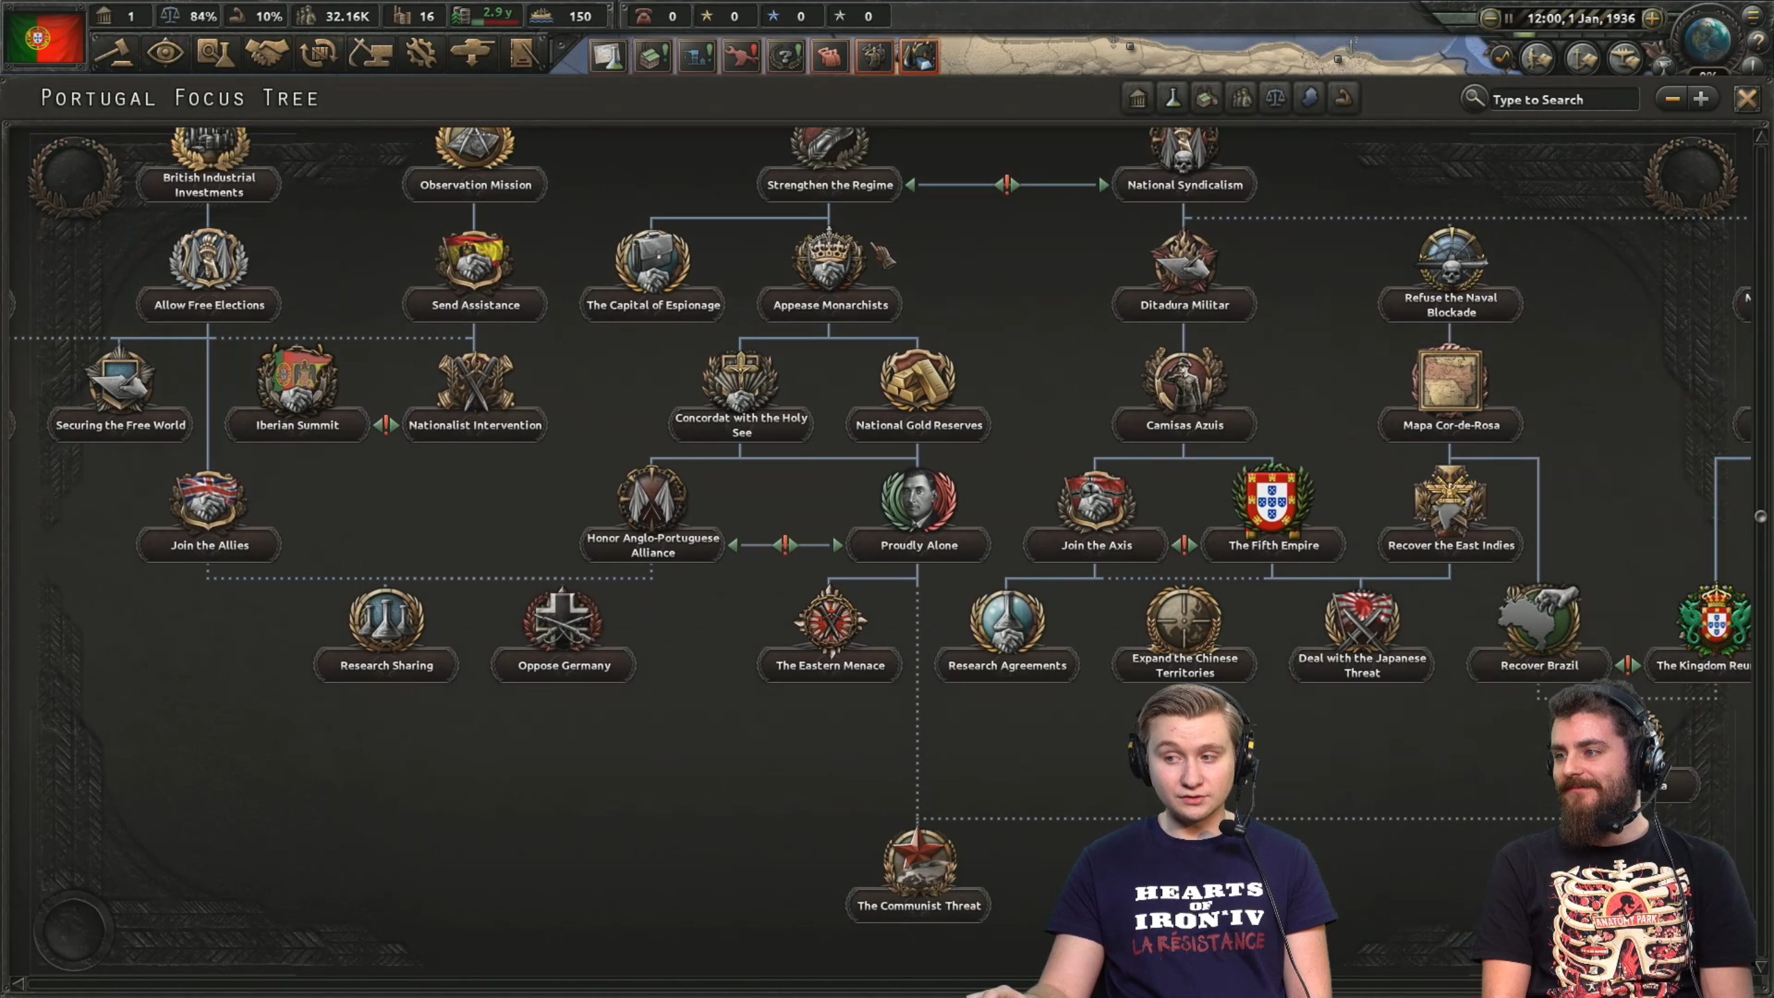Click the empty research slot alert
The height and width of the screenshot is (998, 1774).
click(x=608, y=56)
